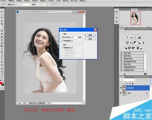Open the 选择(S) menu
The width and height of the screenshot is (152, 120).
click(x=35, y=1)
